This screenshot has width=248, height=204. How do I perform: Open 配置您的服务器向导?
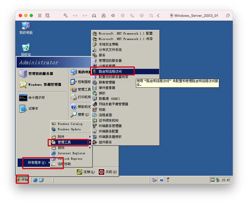click(x=125, y=77)
